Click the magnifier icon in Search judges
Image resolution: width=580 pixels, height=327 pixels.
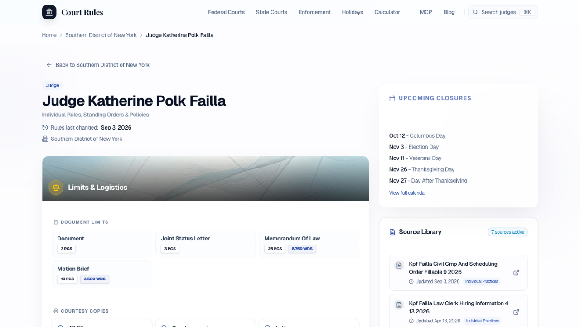[475, 12]
